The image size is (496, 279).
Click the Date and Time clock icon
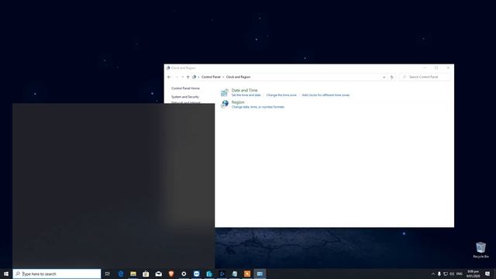click(x=224, y=92)
